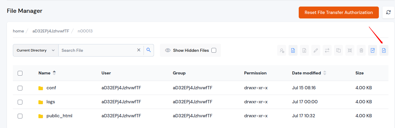The image size is (395, 128).
Task: Create a new file with rightmost icon
Action: 384,51
